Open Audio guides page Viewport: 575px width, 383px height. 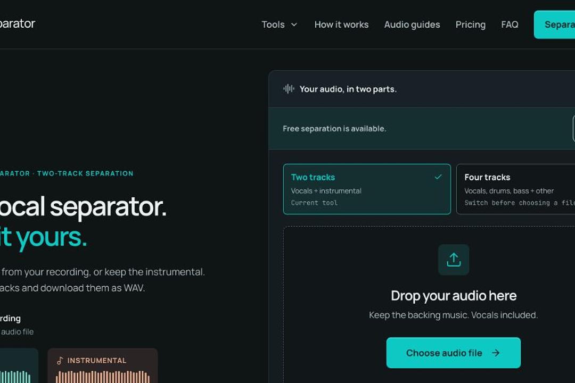(x=412, y=24)
